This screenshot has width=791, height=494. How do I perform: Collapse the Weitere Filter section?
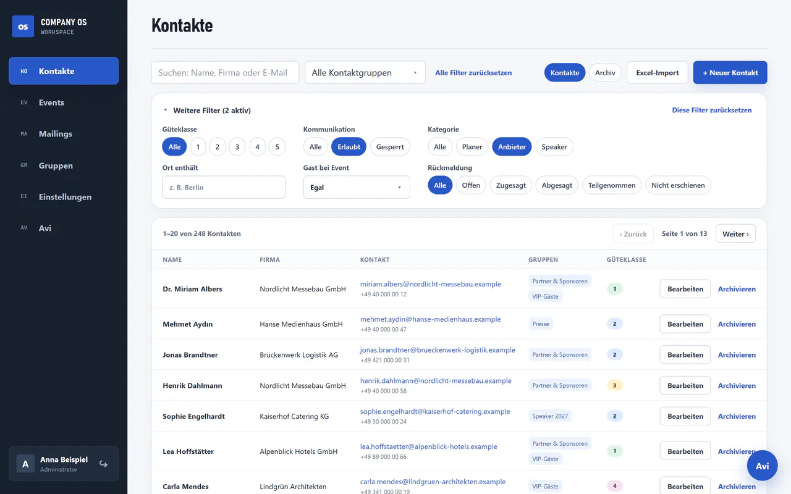click(207, 111)
